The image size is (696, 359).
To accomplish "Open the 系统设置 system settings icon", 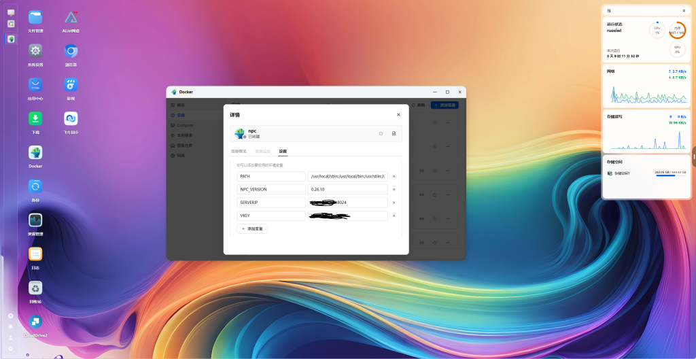I will [35, 51].
